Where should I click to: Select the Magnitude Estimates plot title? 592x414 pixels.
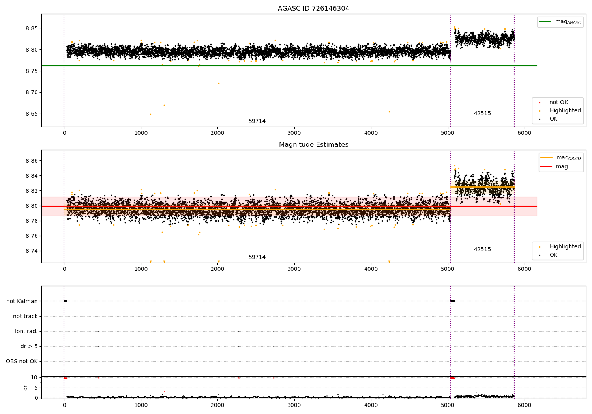click(x=313, y=145)
